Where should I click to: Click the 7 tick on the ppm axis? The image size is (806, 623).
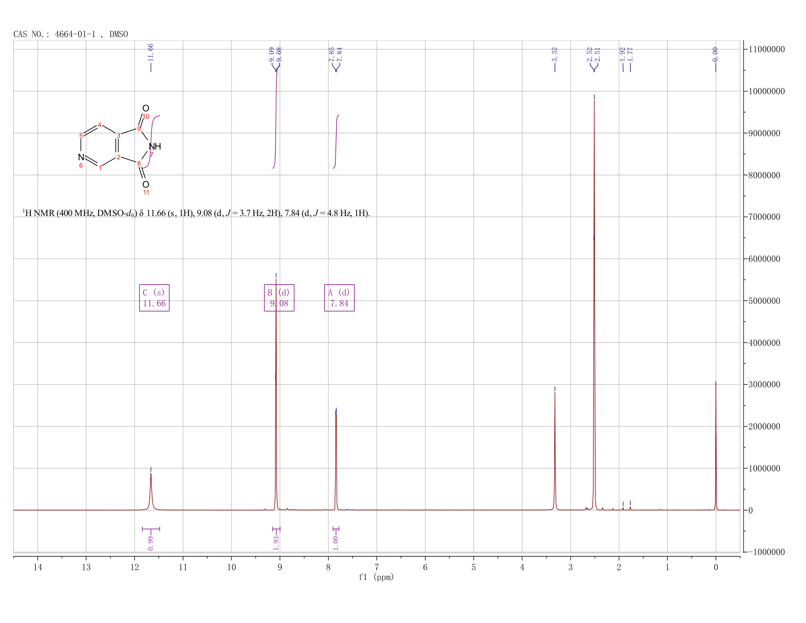(x=377, y=567)
